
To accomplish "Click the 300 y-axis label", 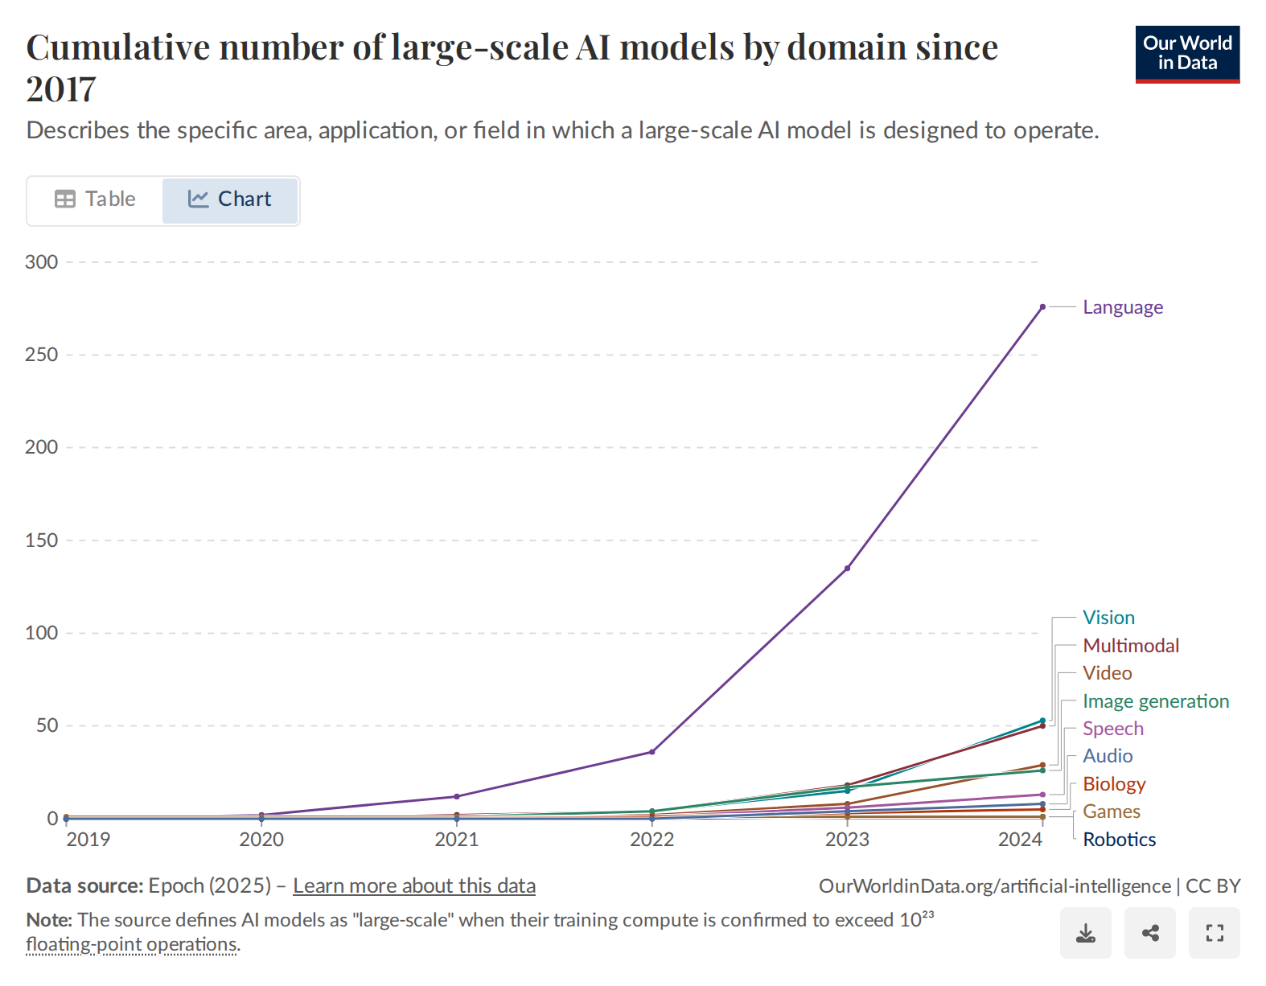I will 42,262.
